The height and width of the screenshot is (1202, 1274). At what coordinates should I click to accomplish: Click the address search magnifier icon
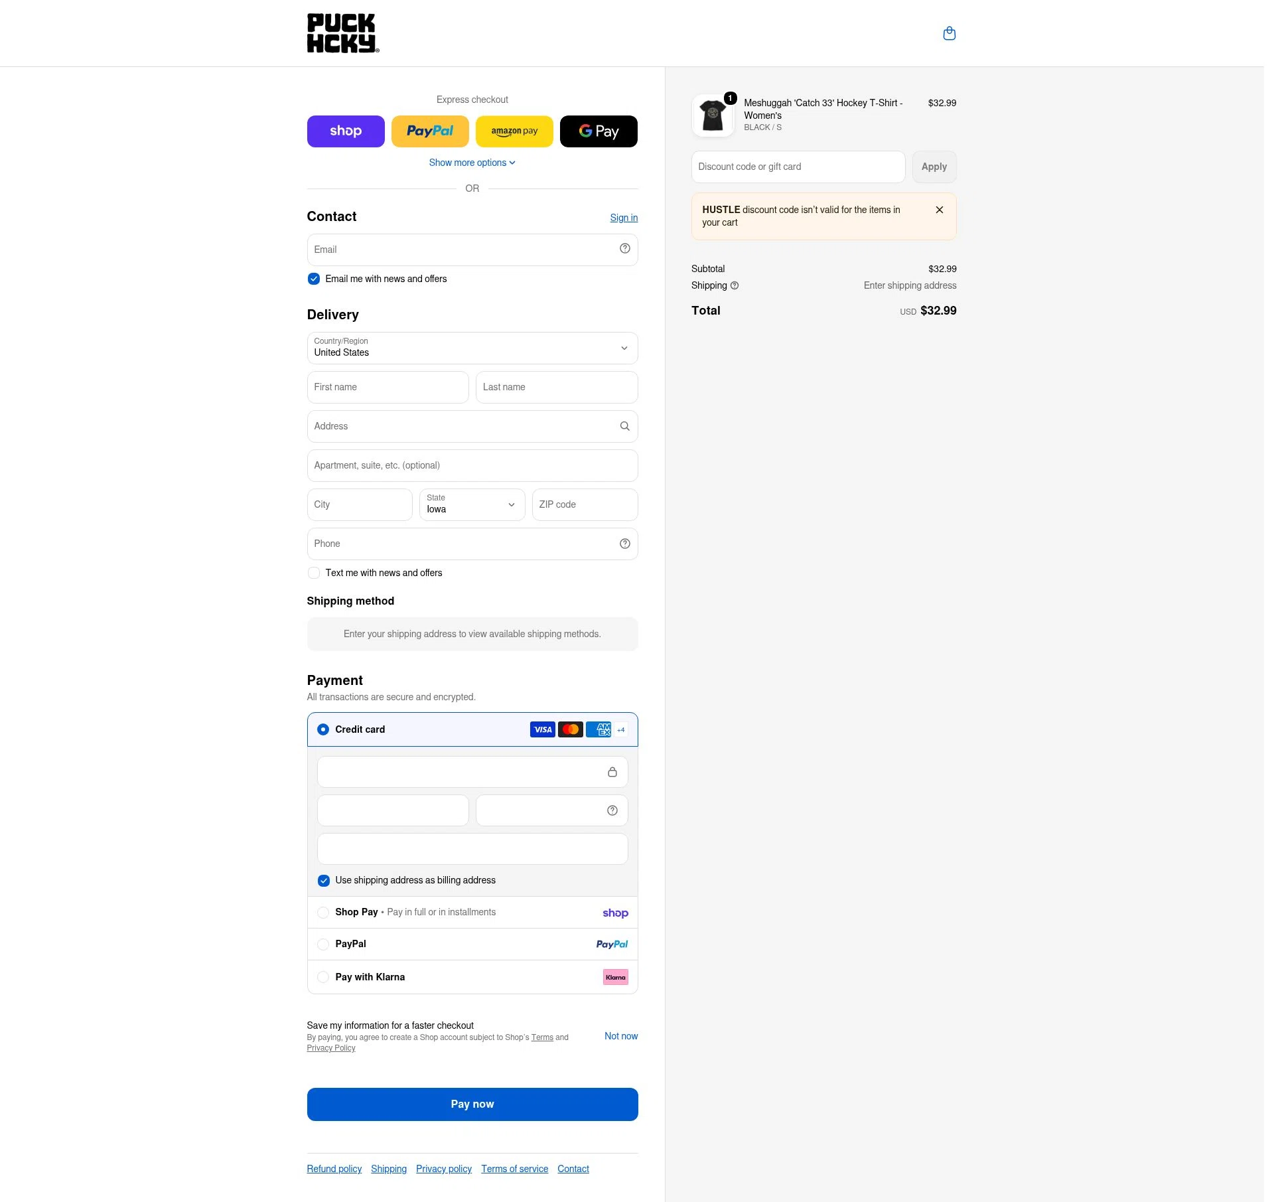[x=624, y=426]
